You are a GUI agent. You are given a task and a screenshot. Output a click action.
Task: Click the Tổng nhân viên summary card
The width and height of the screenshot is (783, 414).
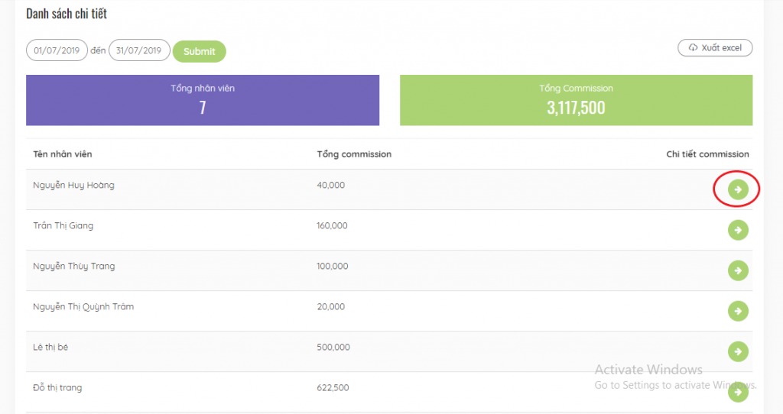(x=203, y=100)
